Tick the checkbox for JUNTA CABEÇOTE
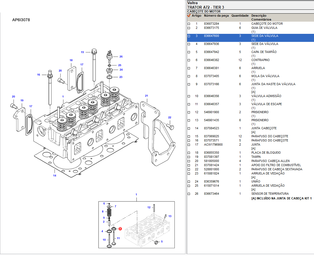 (x=189, y=128)
